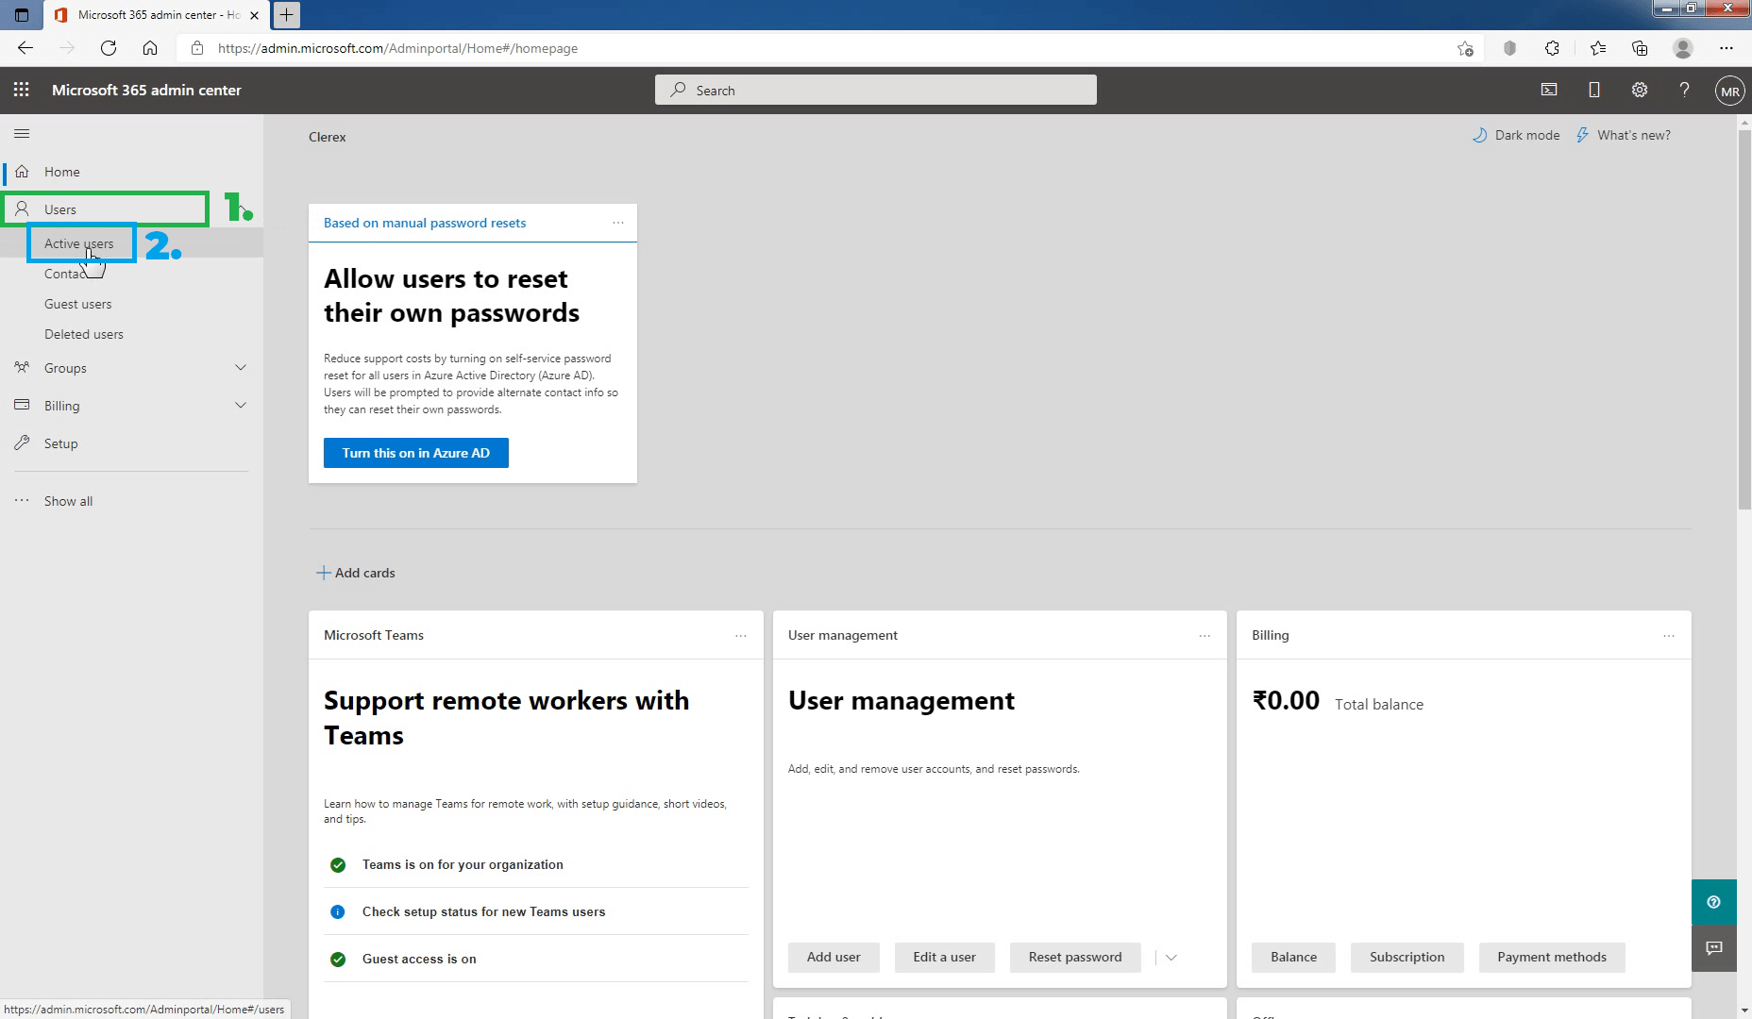Open the Microsoft 365 app launcher waffle icon

coord(21,90)
